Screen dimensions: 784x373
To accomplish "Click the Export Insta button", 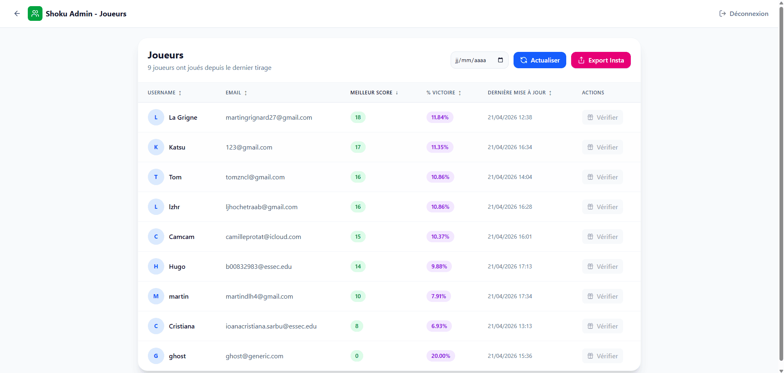I will click(x=601, y=60).
